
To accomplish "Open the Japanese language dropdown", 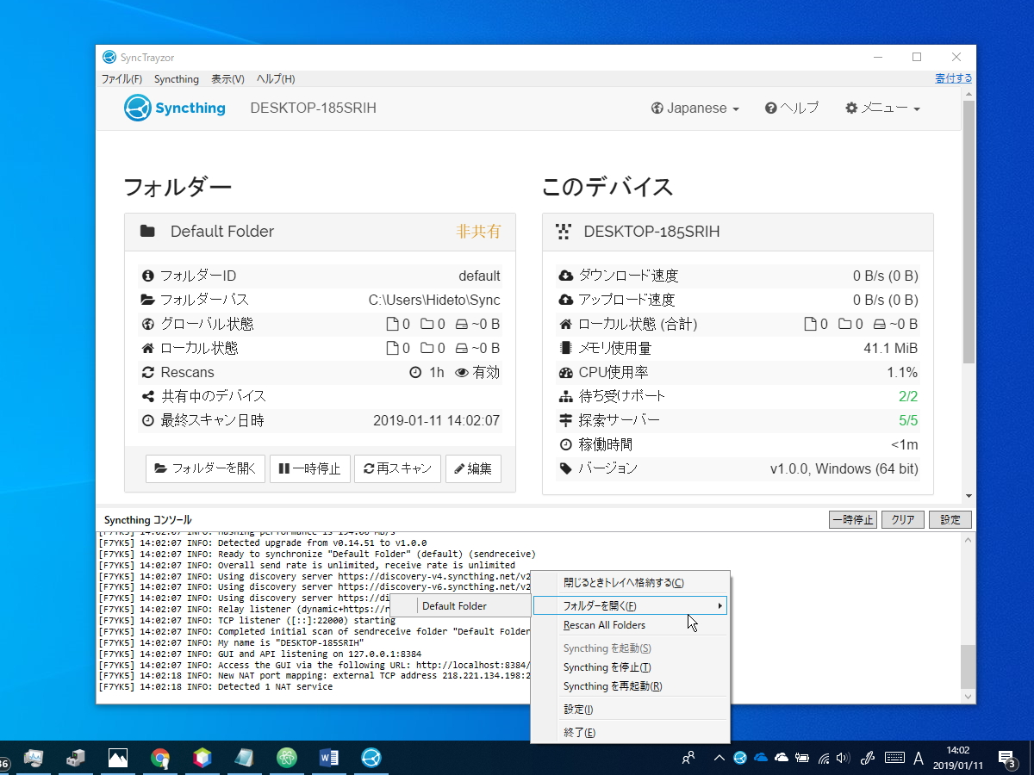I will (x=695, y=108).
